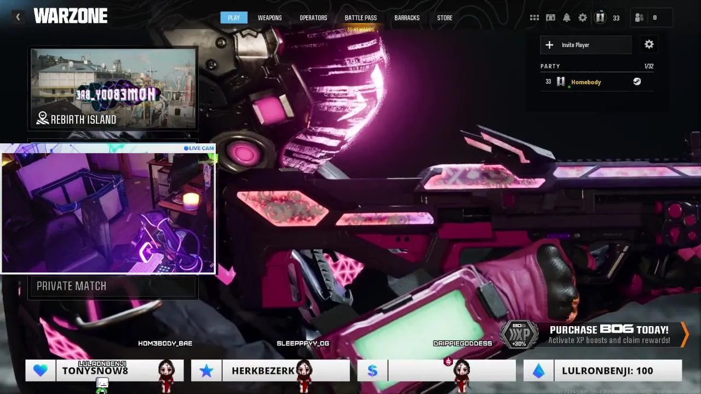Click the LULRONBENJI: 100 bits label
701x394 pixels.
(607, 371)
